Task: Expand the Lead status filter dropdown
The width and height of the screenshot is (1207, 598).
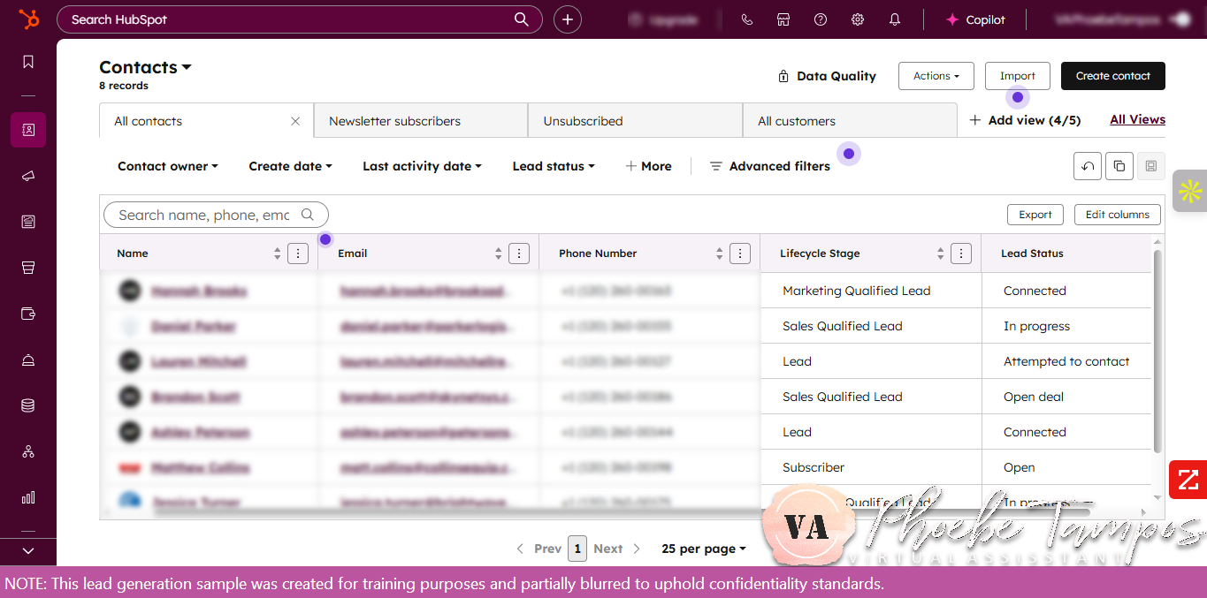Action: 553,166
